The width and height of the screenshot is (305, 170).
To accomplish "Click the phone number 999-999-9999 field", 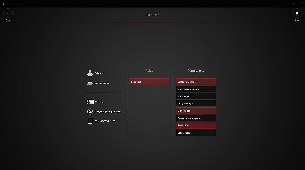I will (105, 121).
